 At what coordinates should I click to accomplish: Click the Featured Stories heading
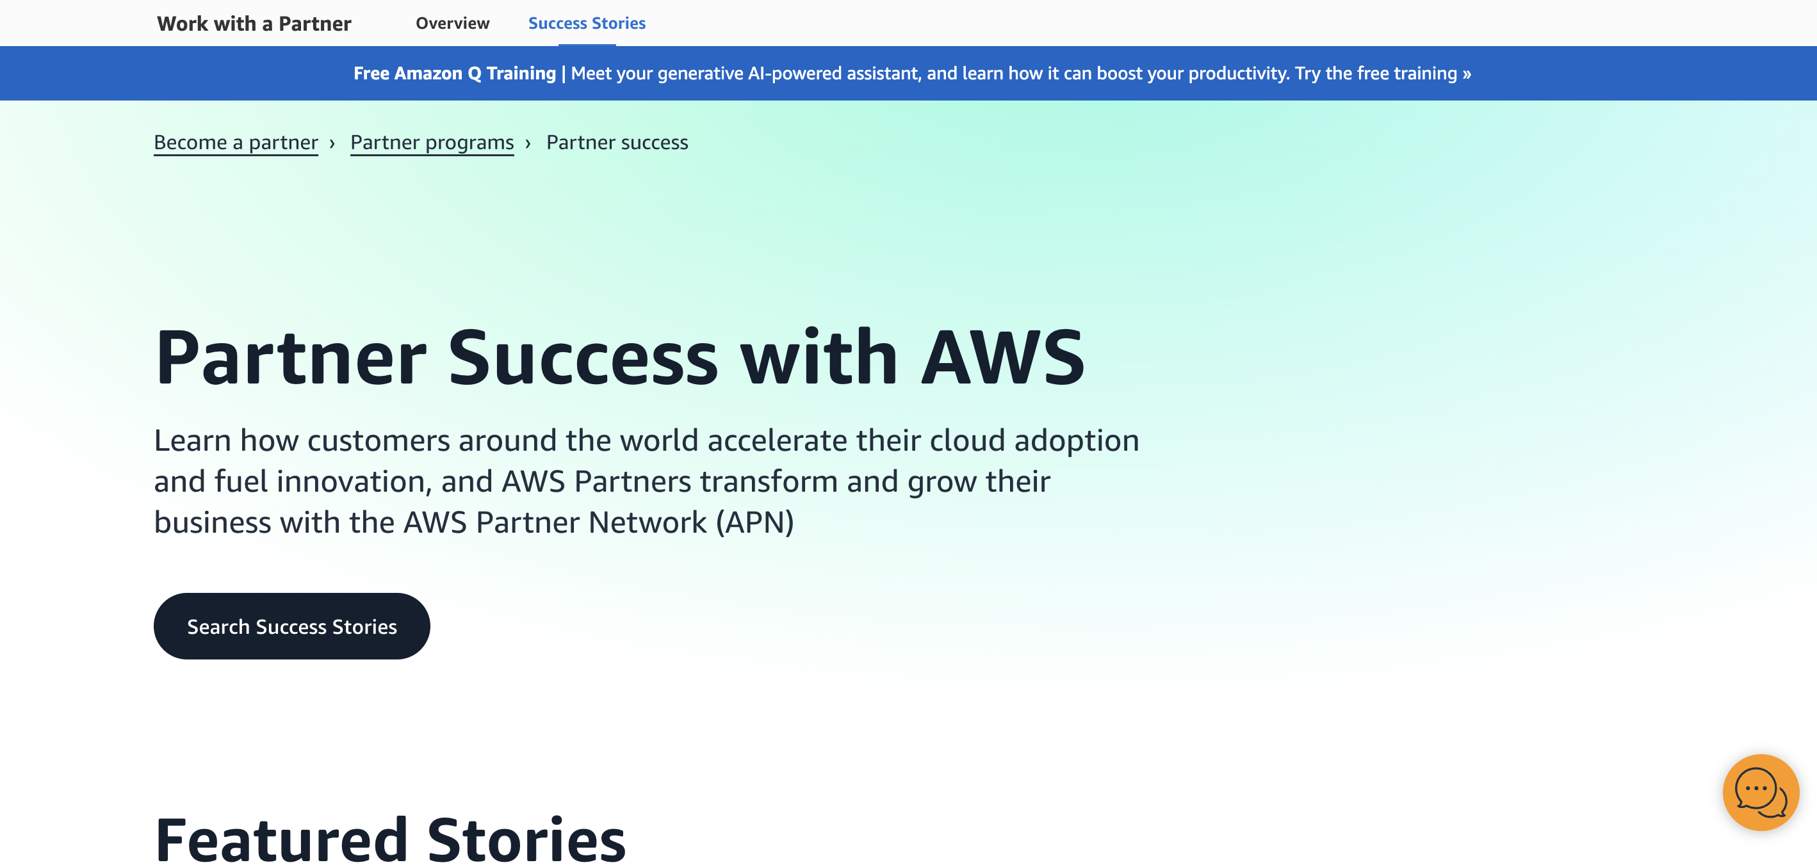pos(389,839)
